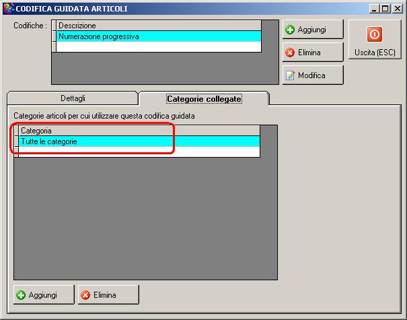Image resolution: width=407 pixels, height=320 pixels.
Task: Click the green plus icon beside Codifiche
Action: click(290, 30)
